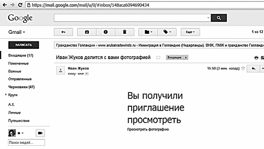
Task: Click the browser back arrow
Action: [5, 5]
